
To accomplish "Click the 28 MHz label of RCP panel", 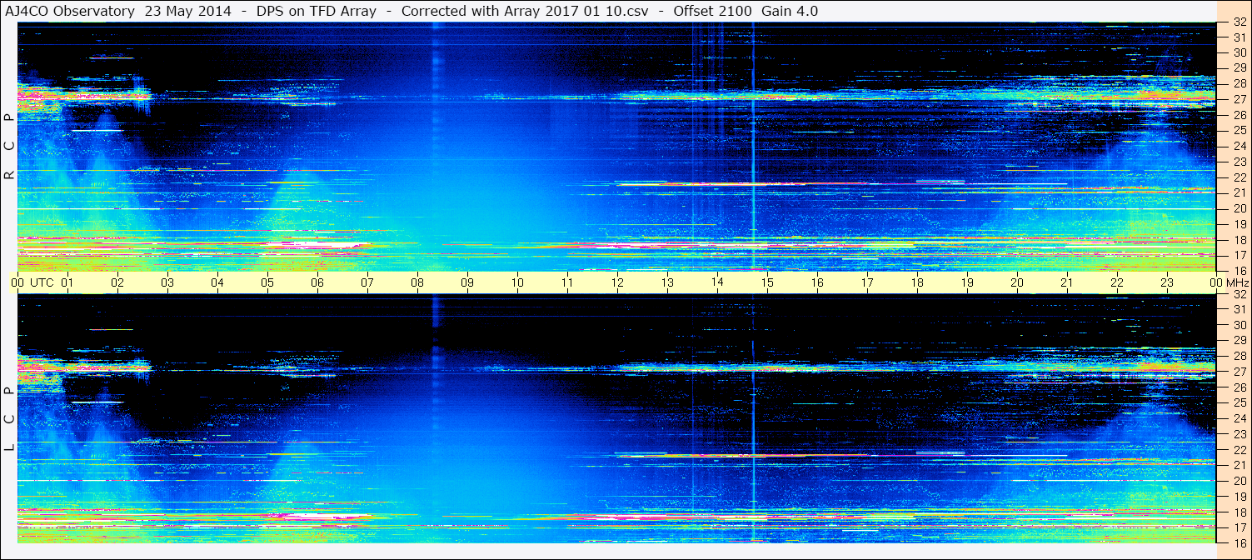I will pos(1239,83).
